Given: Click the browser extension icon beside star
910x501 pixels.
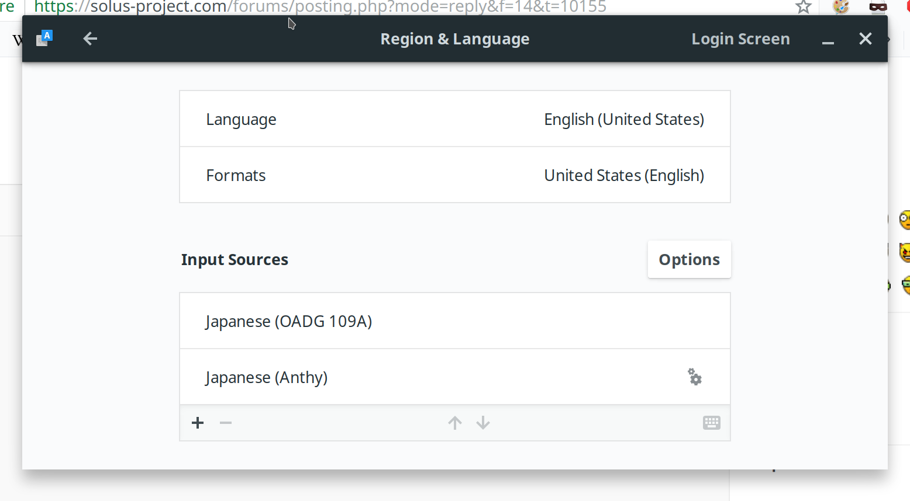Looking at the screenshot, I should 841,7.
